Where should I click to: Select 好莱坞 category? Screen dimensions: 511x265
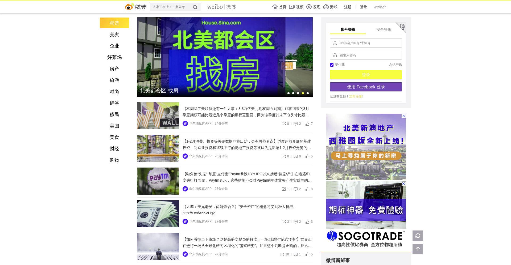(x=114, y=57)
